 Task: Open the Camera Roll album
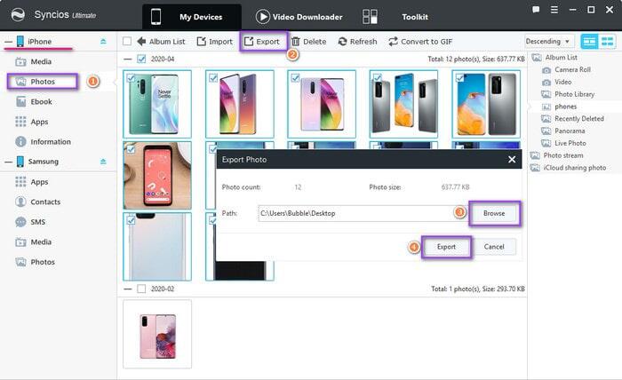pyautogui.click(x=567, y=70)
